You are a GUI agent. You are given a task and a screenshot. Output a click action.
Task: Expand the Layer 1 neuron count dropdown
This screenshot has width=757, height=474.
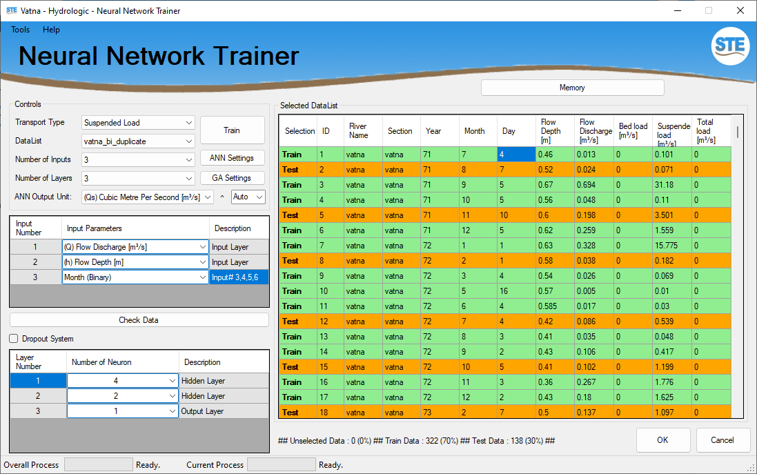coord(122,381)
